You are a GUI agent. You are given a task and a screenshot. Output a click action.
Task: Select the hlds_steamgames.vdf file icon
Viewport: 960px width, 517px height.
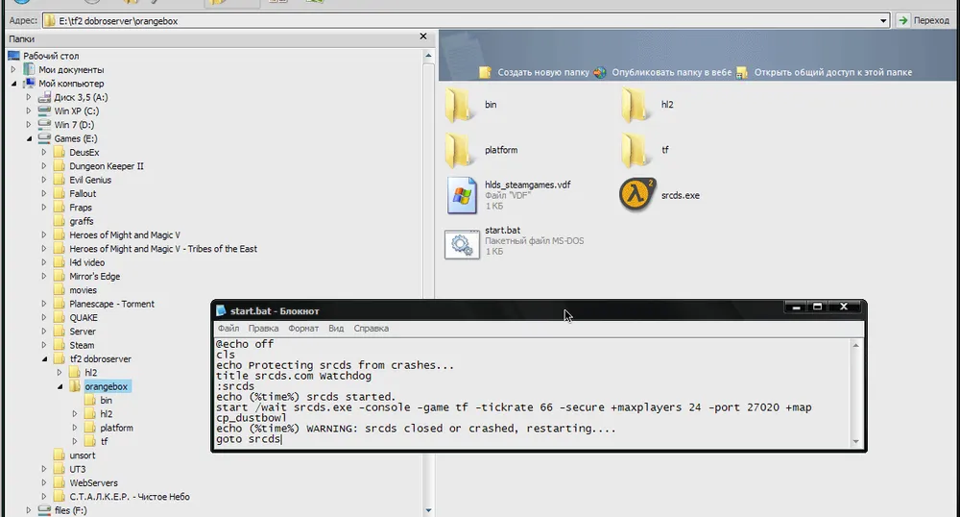pos(462,194)
